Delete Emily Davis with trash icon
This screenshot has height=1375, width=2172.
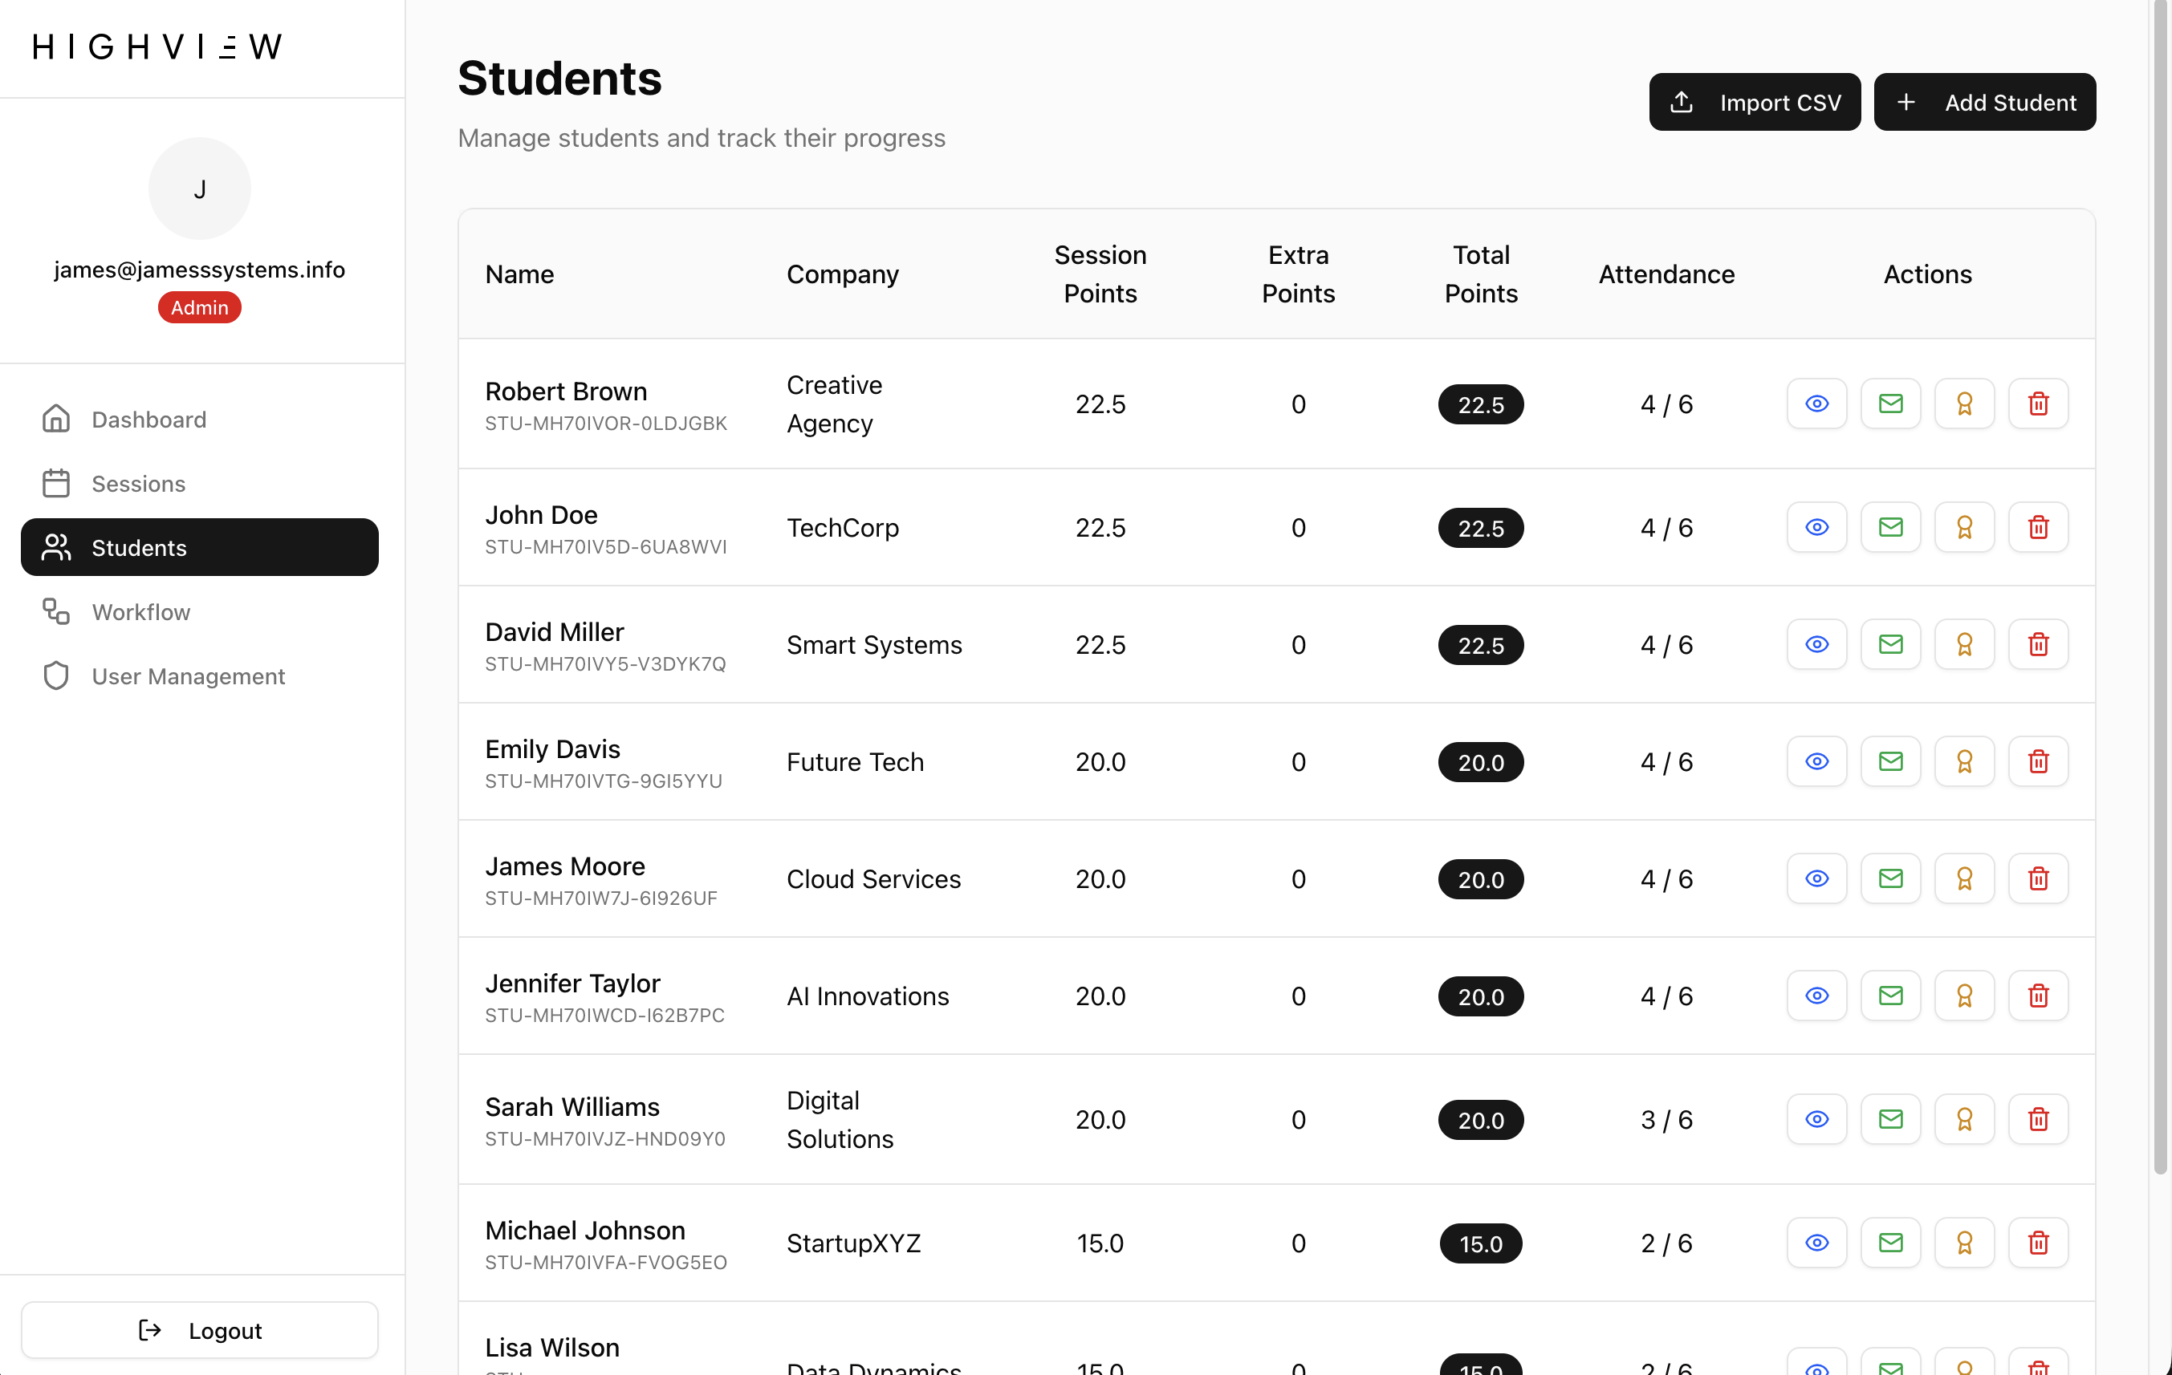[2038, 762]
